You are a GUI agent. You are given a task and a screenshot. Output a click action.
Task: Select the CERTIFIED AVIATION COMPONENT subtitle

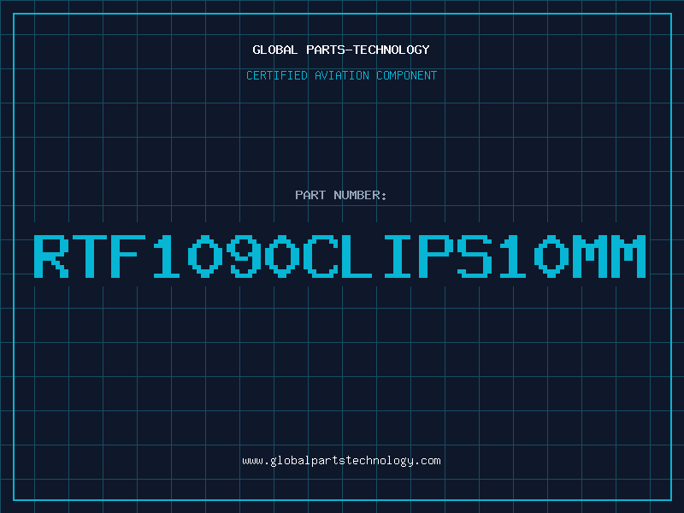coord(341,75)
